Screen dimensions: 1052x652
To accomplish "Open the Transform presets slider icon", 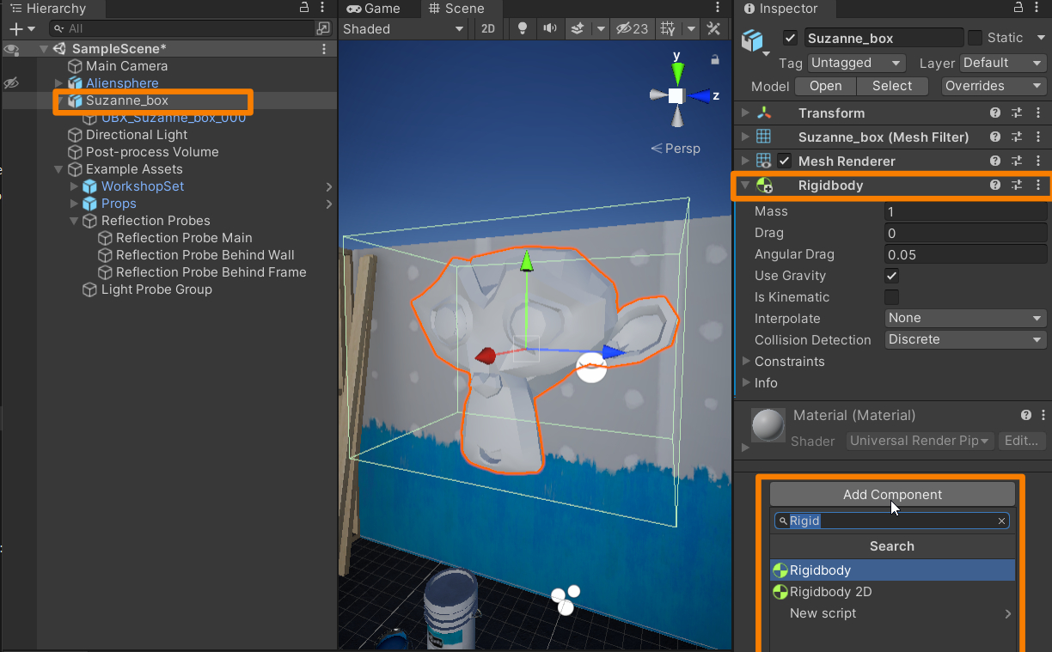I will (1017, 113).
